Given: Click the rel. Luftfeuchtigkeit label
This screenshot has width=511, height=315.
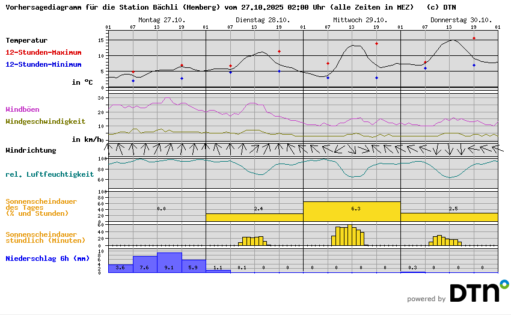Looking at the screenshot, I should click(49, 174).
